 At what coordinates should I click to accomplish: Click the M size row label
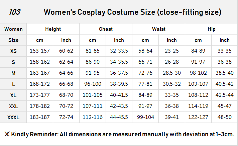(13, 73)
